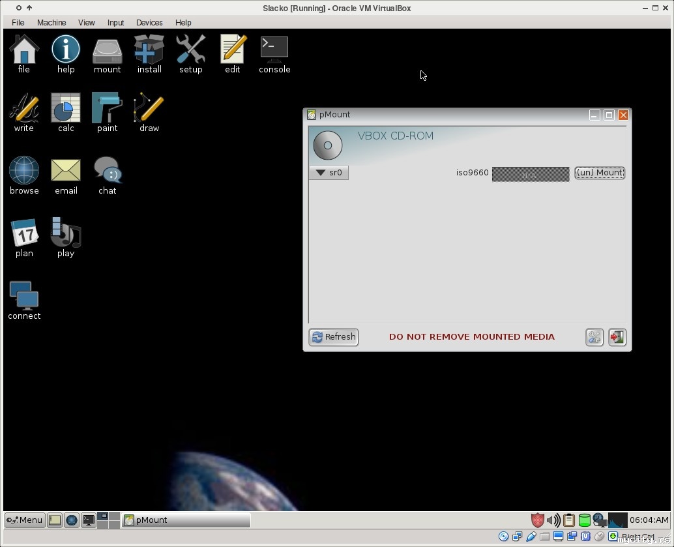Open the VirtualBox View menu
Screen dimensions: 674x547
87,22
